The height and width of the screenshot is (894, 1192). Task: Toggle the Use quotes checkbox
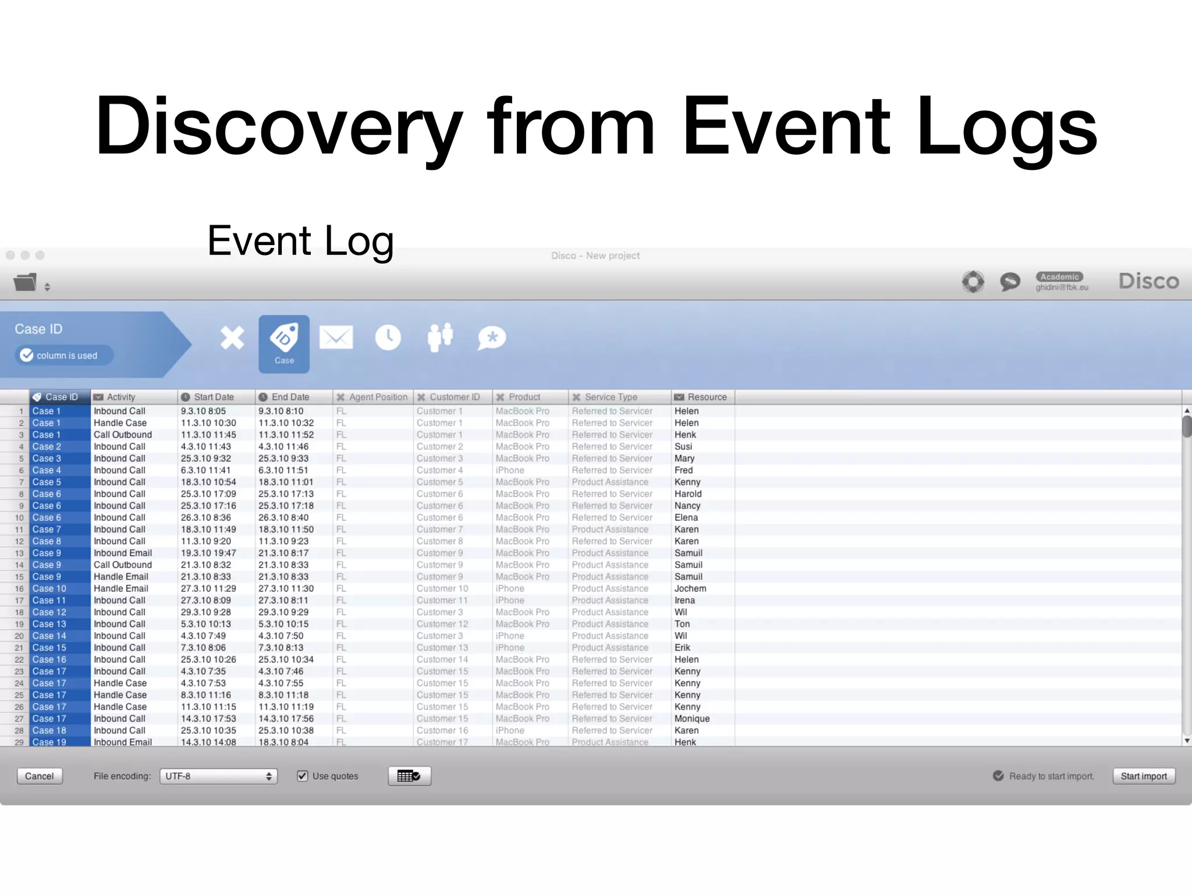303,776
